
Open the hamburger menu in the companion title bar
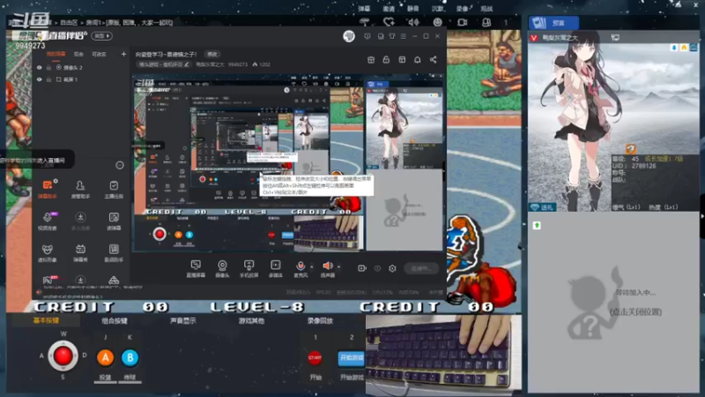click(x=404, y=36)
